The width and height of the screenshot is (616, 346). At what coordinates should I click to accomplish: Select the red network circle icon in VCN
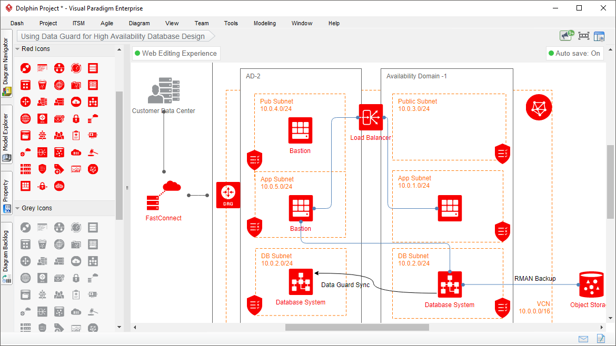539,107
